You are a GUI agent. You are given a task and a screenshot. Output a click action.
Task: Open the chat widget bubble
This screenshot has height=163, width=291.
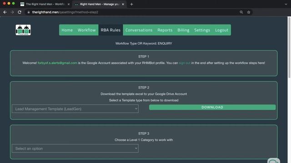tap(274, 161)
